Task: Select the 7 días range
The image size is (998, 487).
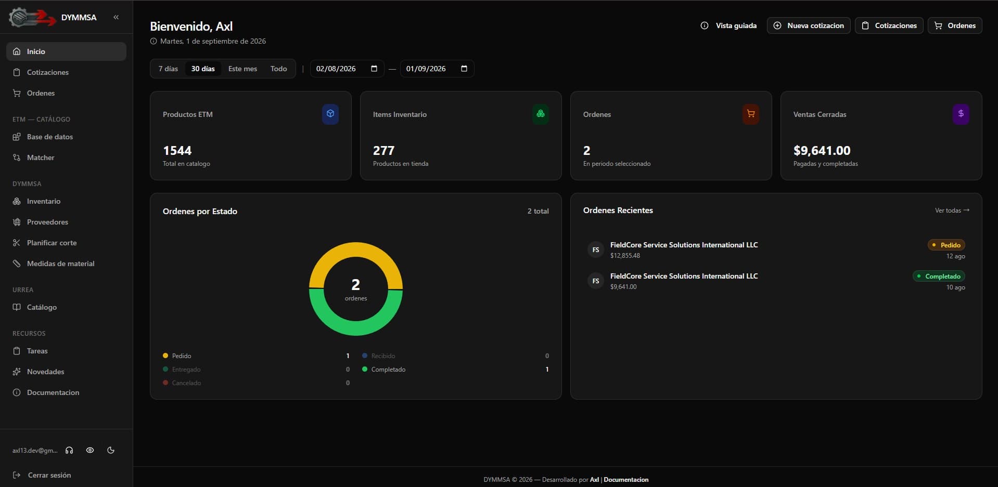Action: click(168, 69)
